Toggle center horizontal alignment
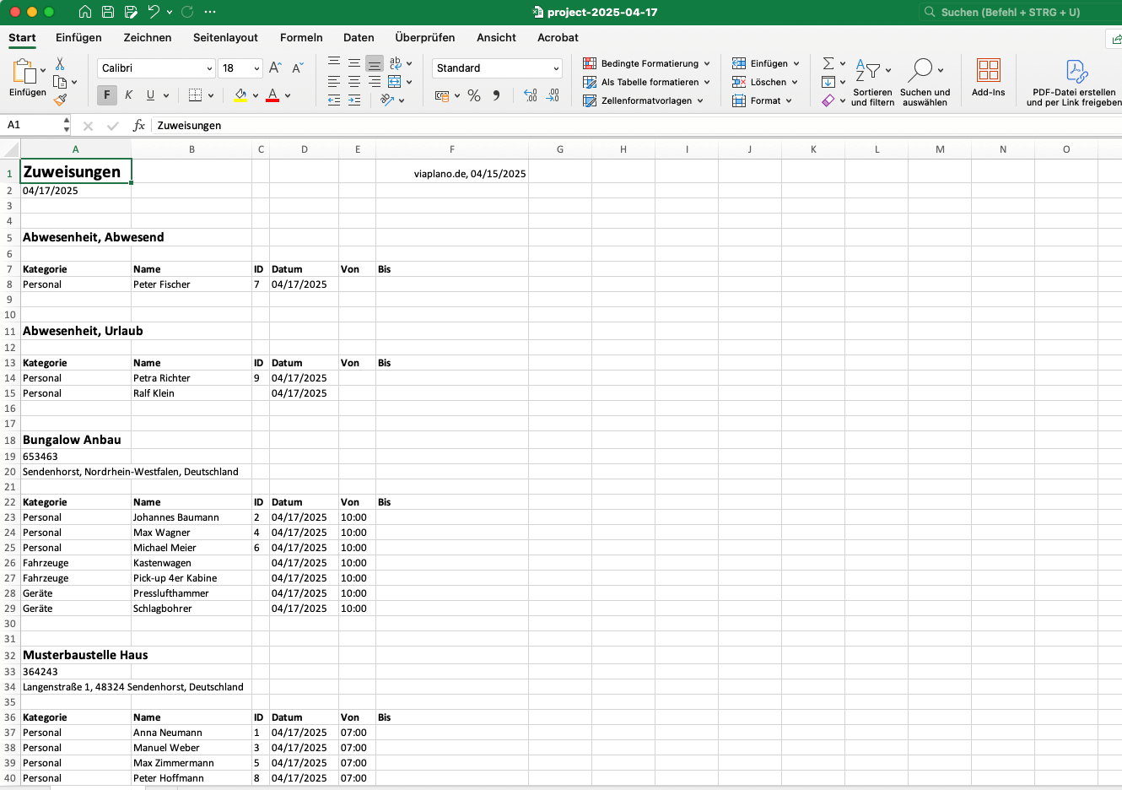Viewport: 1122px width, 790px height. pyautogui.click(x=354, y=82)
